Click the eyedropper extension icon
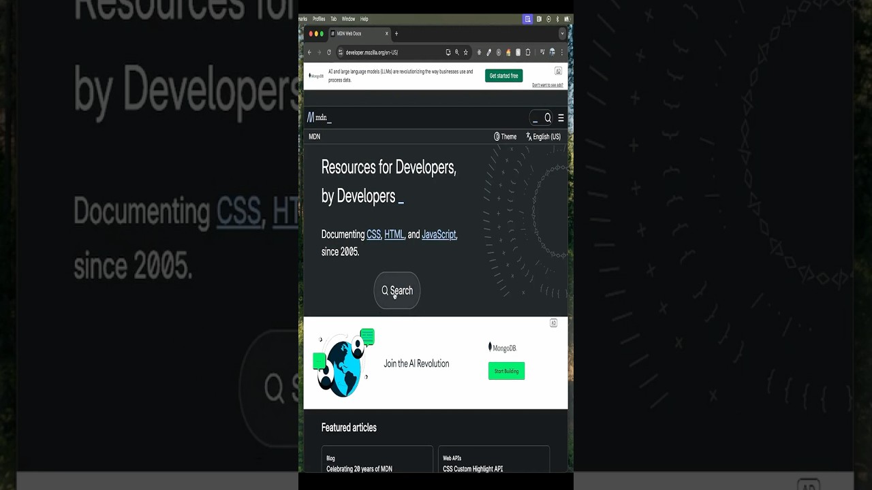 pyautogui.click(x=488, y=52)
